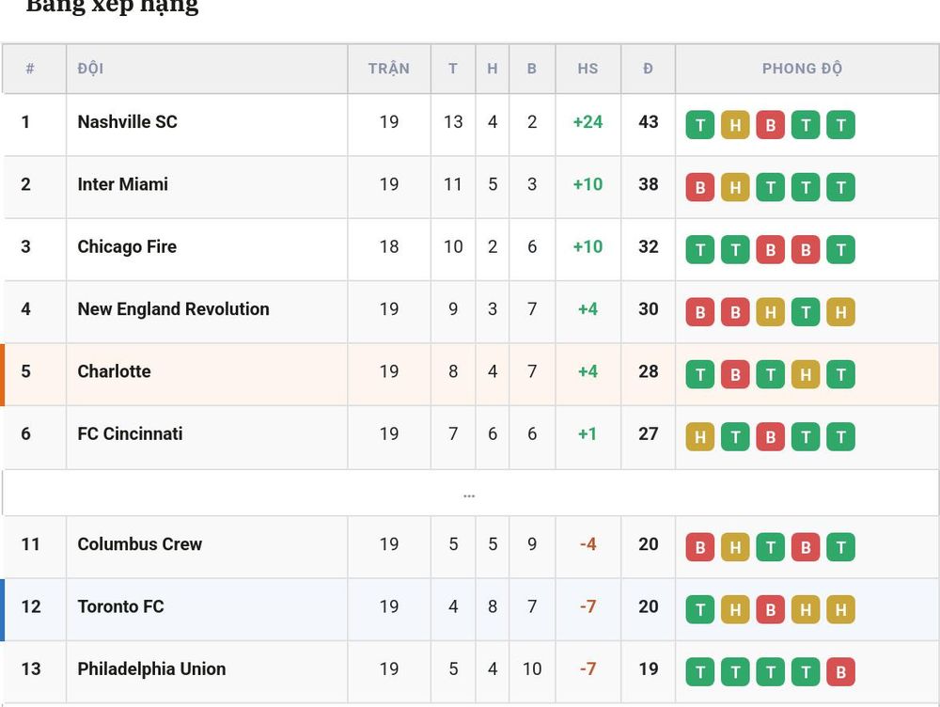Sort by the TRẬN column header

coord(389,69)
